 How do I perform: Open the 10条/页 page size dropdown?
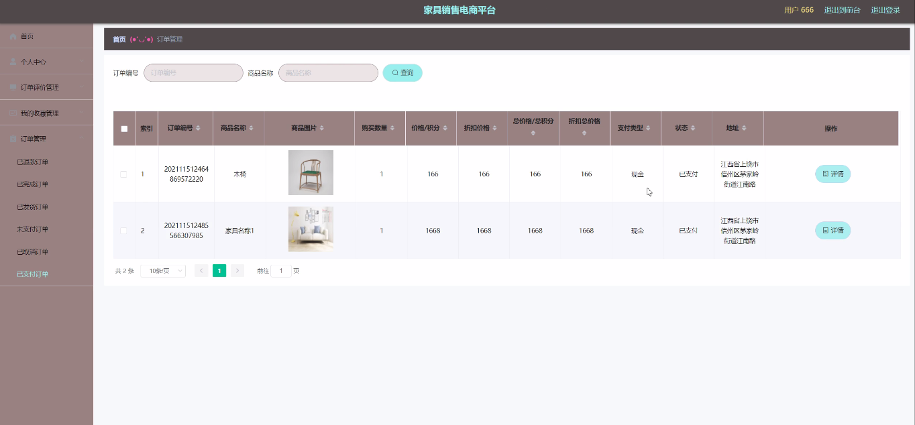coord(163,271)
